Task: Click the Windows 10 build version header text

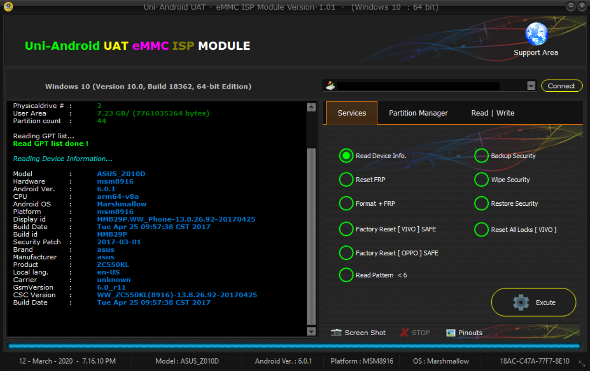Action: tap(148, 86)
